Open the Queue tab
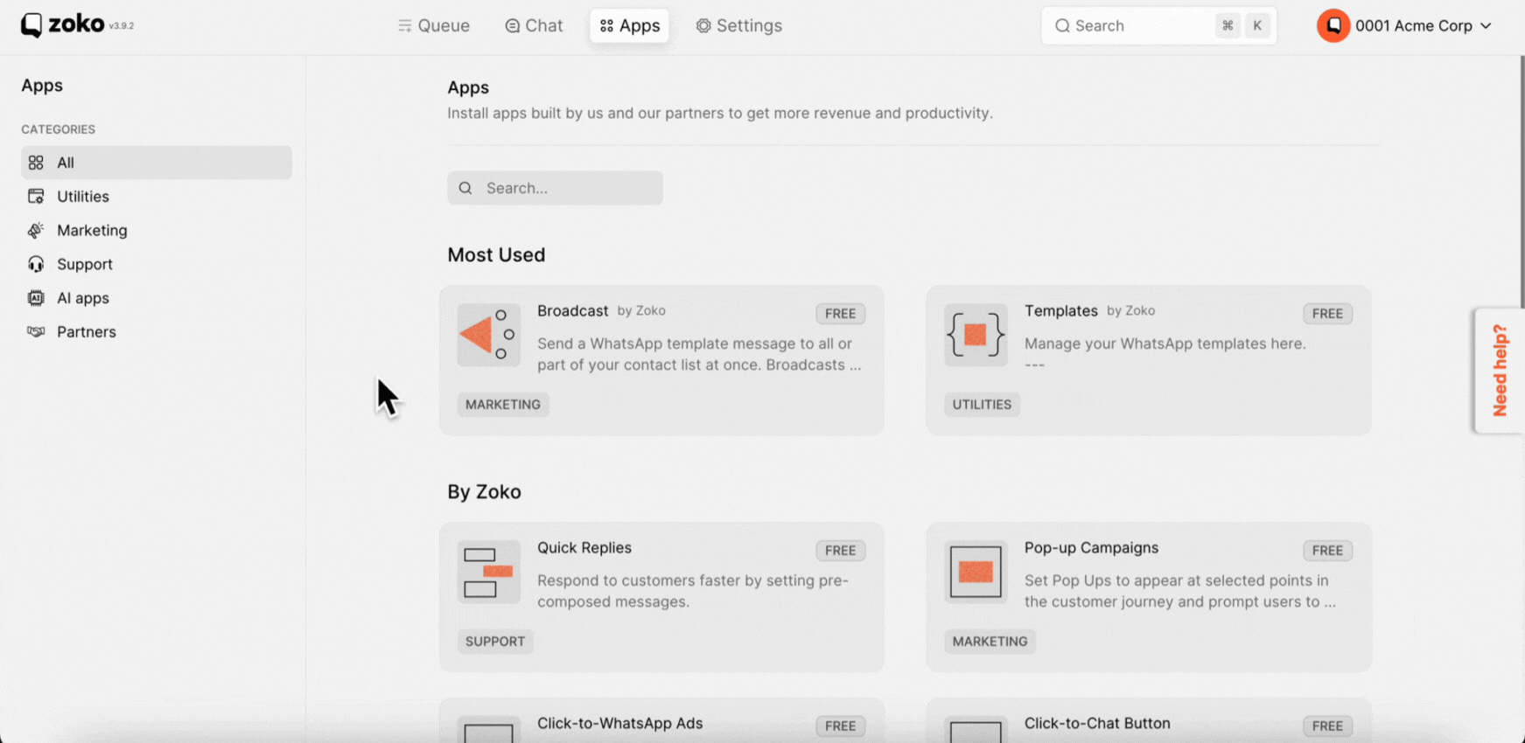This screenshot has height=743, width=1525. click(x=434, y=26)
